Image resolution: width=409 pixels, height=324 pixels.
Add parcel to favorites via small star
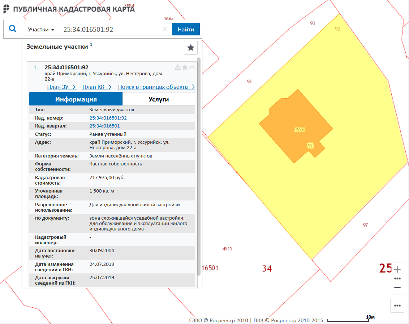pos(185,67)
